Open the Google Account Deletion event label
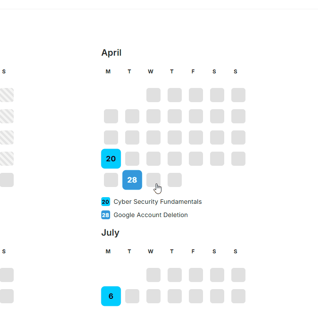This screenshot has height=309, width=318. [x=150, y=215]
